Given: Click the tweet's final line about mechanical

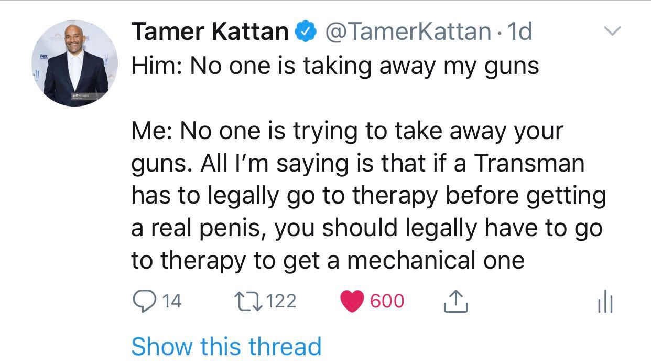Looking at the screenshot, I should 328,260.
